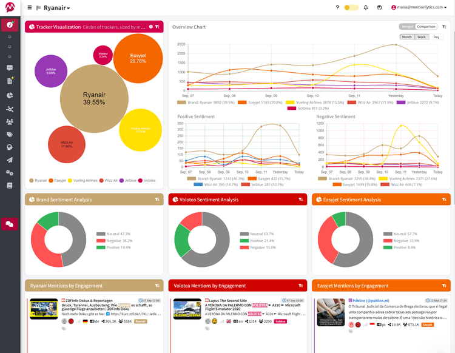Click the Easyjet tag on Público mention
This screenshot has width=455, height=353.
pyautogui.click(x=428, y=325)
